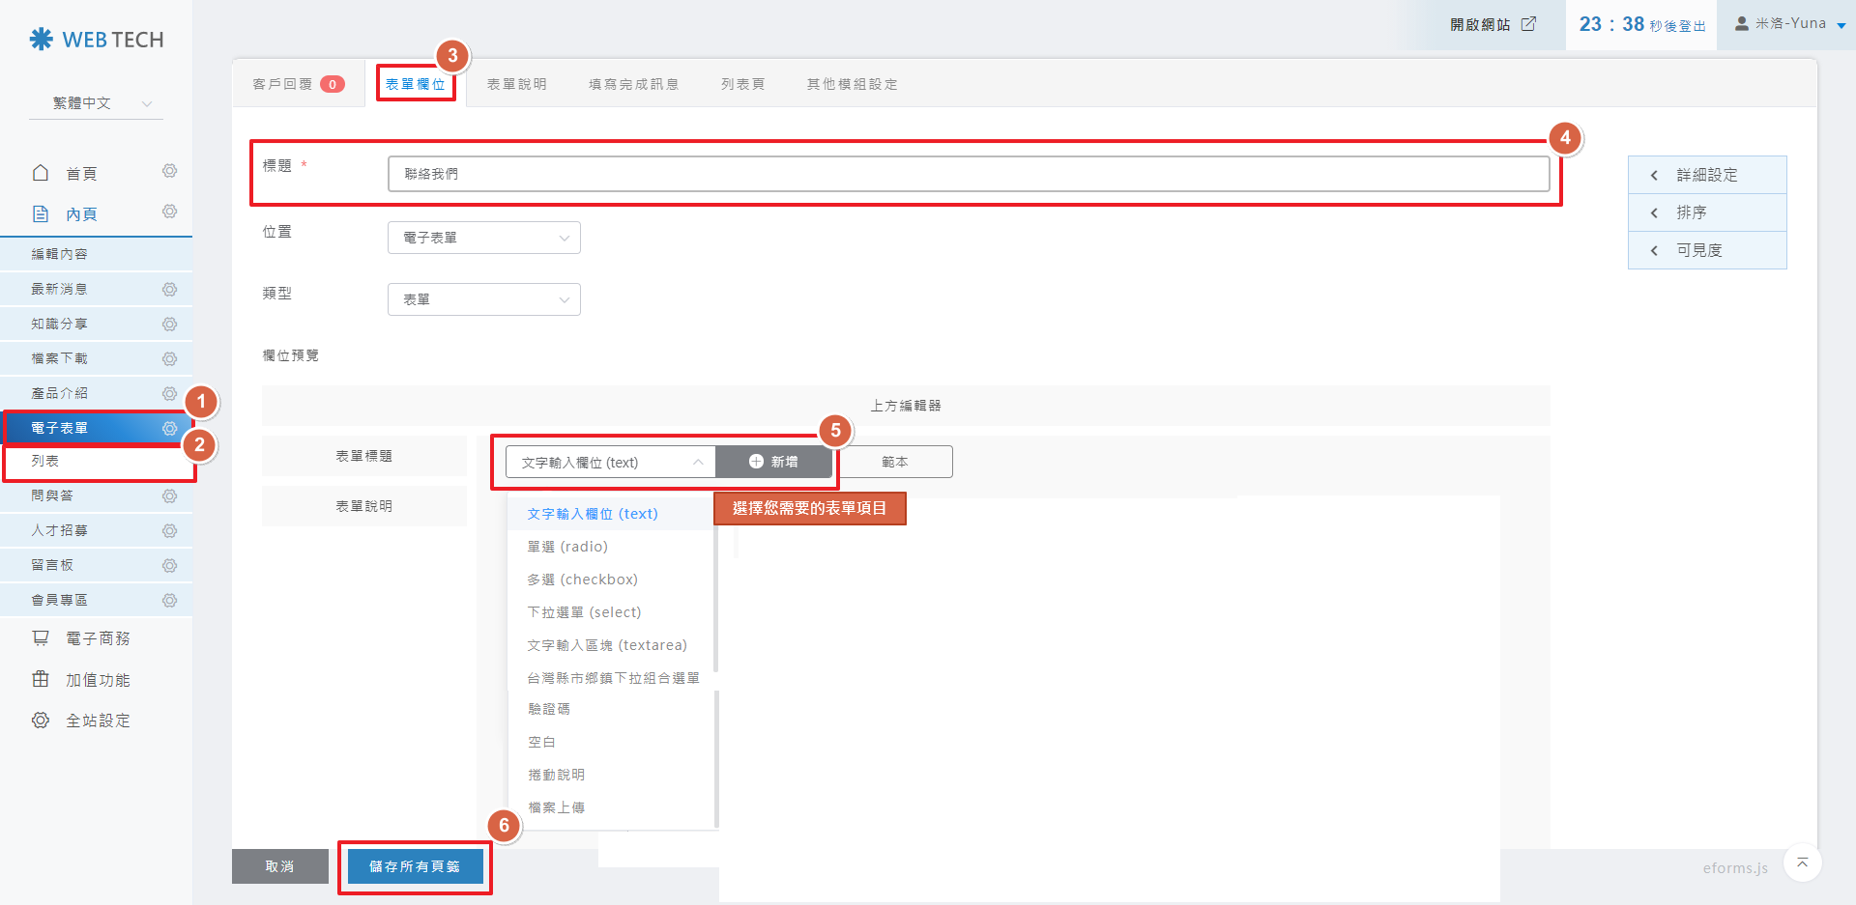Screen dimensions: 1856x905
Task: Open the 位置 dropdown showing 電子表單
Action: [483, 238]
